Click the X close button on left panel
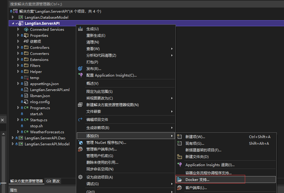284x193 pixels. (x=2, y=120)
